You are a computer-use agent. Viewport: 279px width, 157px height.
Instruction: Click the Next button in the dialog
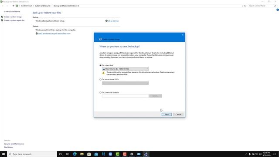tap(167, 114)
